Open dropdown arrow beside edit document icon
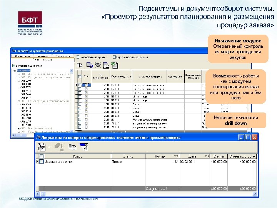 tap(49, 147)
